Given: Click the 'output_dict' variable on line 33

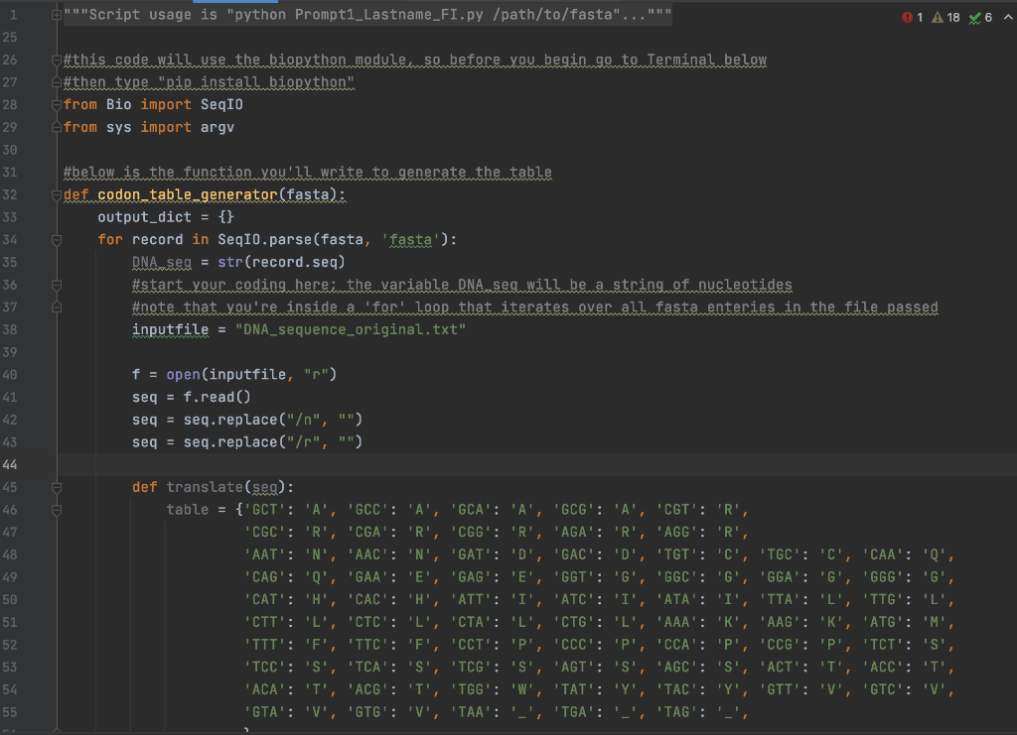Looking at the screenshot, I should click(145, 217).
